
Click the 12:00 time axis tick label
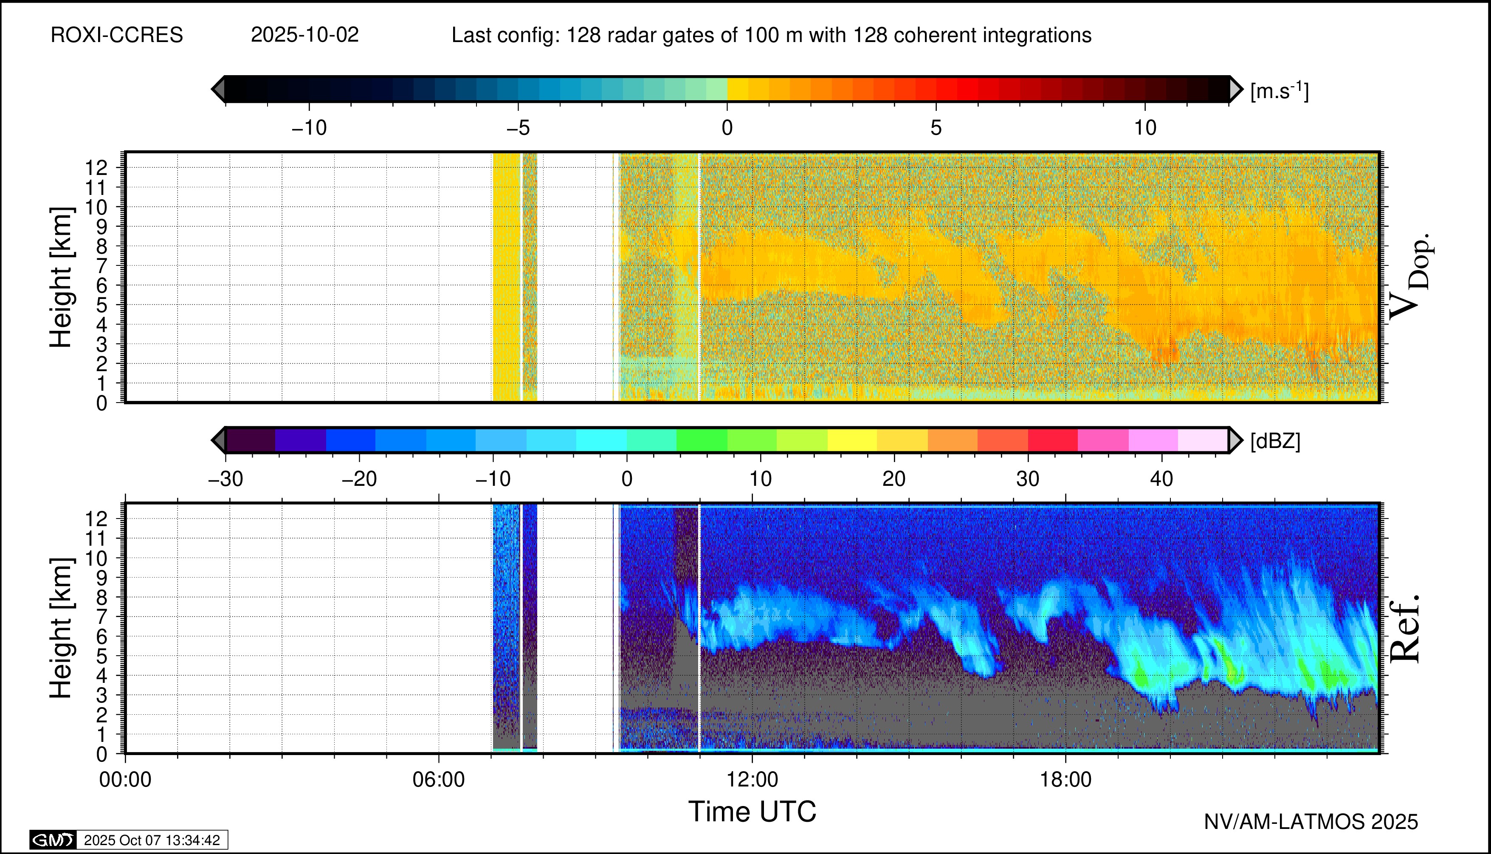pyautogui.click(x=753, y=780)
